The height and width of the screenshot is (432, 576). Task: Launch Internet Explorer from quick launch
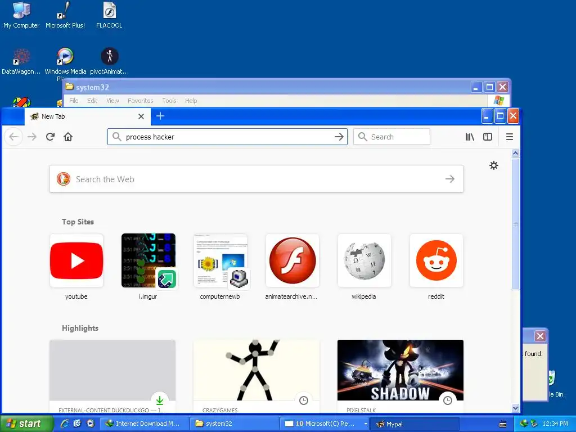pyautogui.click(x=65, y=424)
